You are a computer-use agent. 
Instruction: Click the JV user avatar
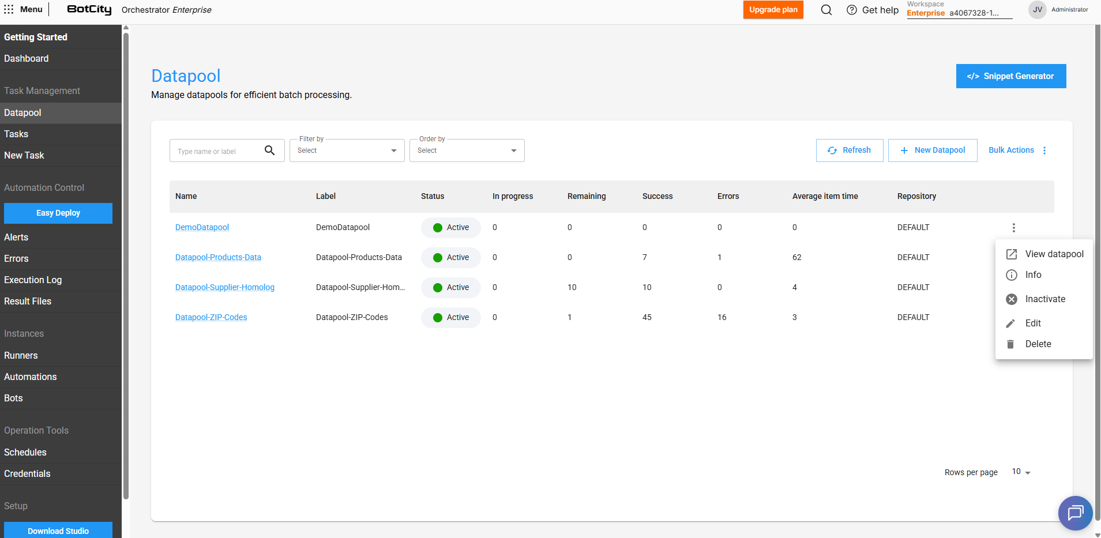(x=1037, y=10)
